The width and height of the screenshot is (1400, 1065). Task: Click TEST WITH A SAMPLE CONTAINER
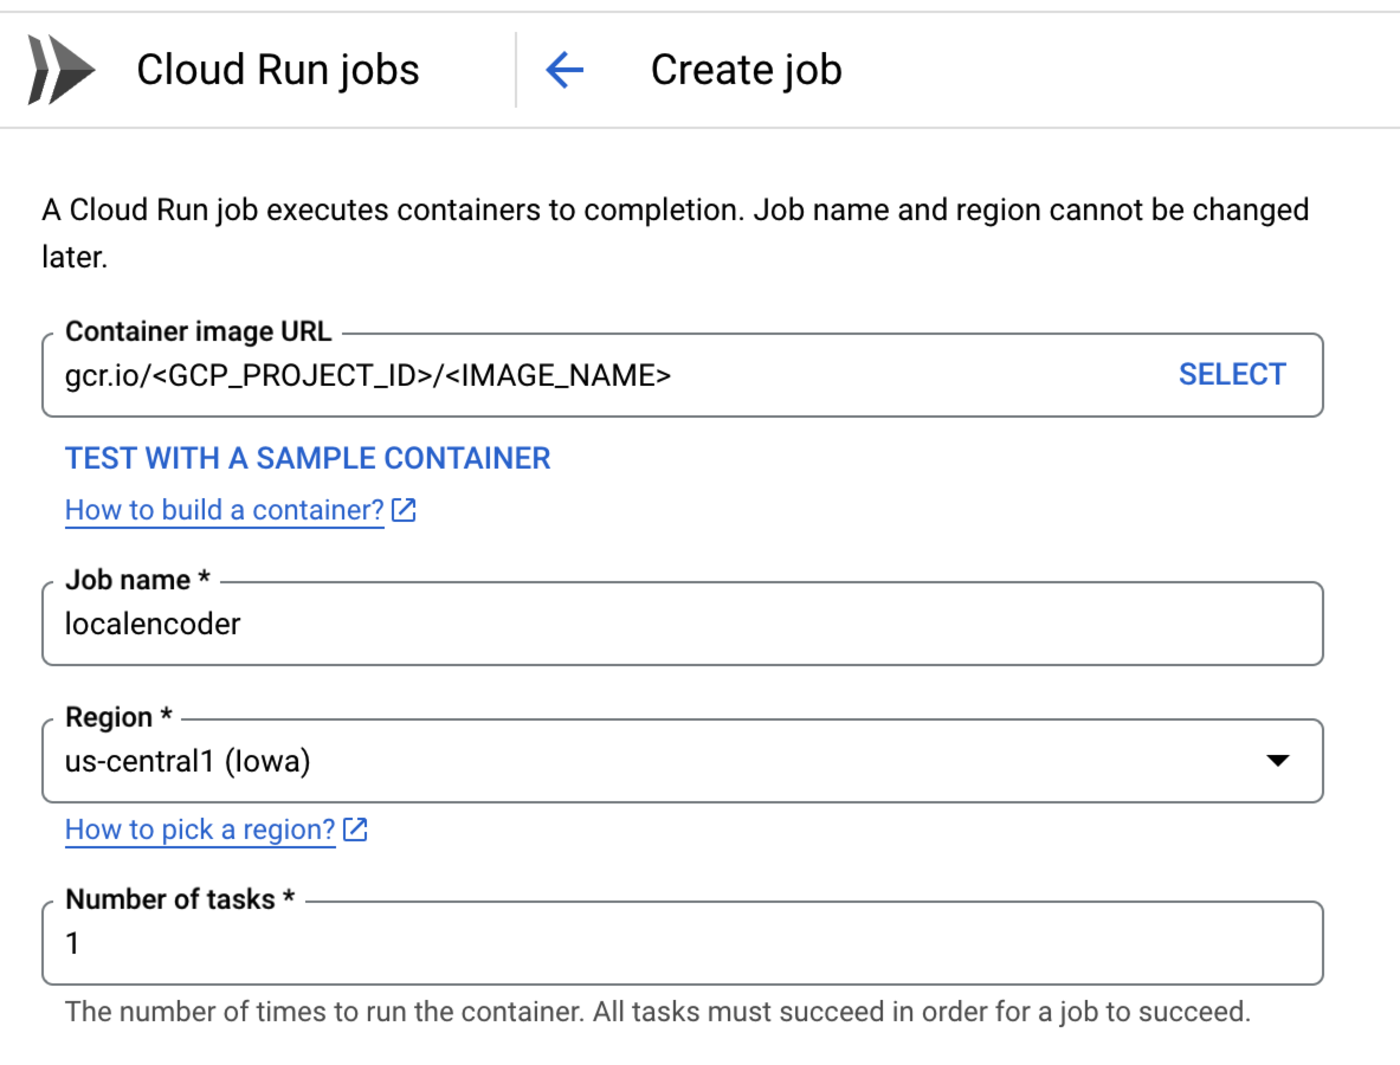click(x=308, y=459)
